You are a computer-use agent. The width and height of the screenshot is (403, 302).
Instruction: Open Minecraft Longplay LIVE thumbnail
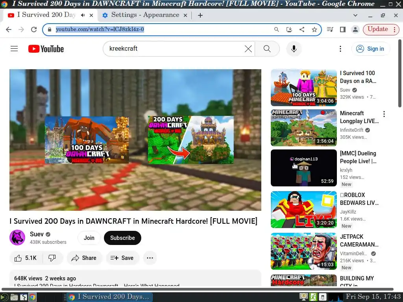click(x=304, y=128)
